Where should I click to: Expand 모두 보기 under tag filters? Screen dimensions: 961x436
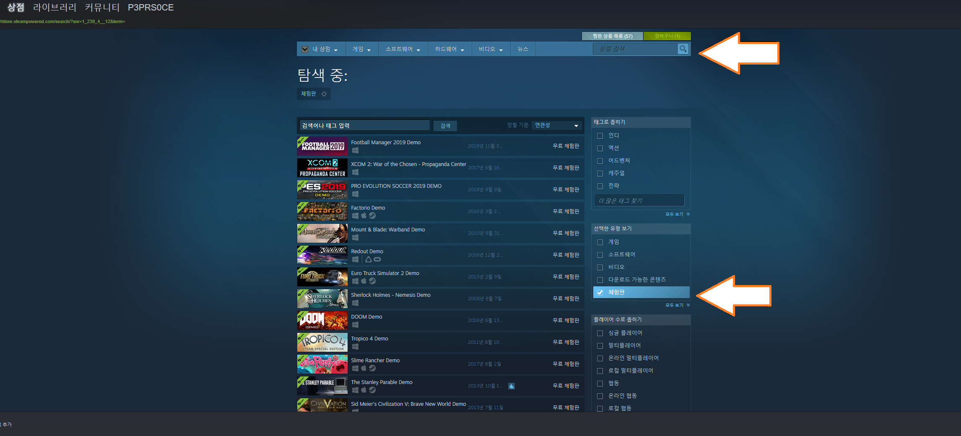[x=677, y=214]
